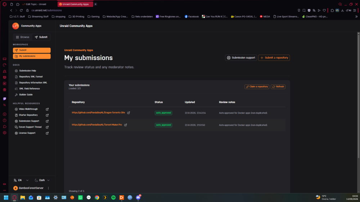Click Submit a repository button

click(x=274, y=58)
